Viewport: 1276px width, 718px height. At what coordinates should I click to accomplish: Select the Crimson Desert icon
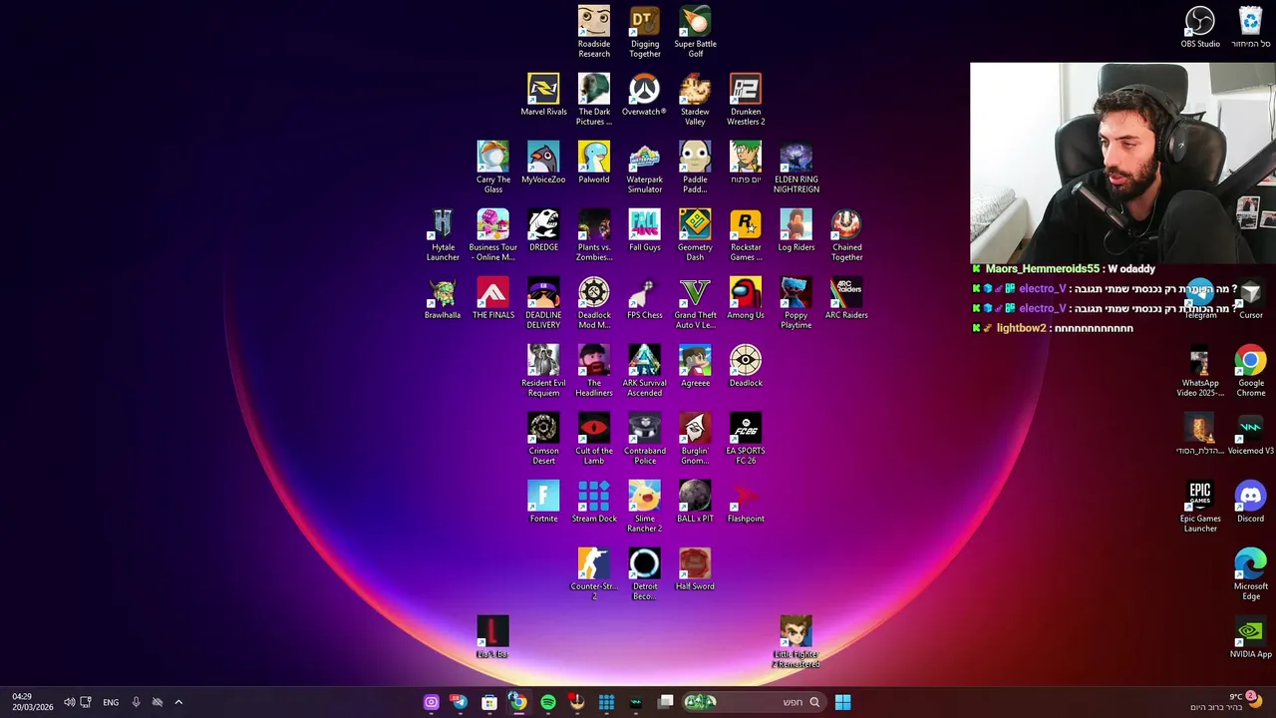coord(543,439)
